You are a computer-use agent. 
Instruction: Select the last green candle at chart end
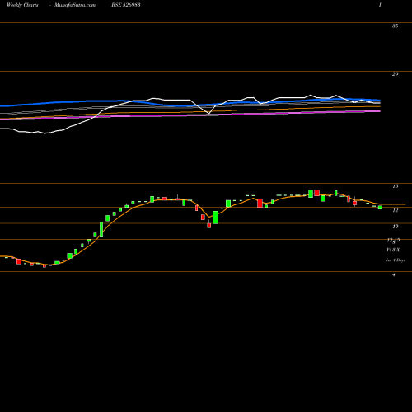(380, 208)
